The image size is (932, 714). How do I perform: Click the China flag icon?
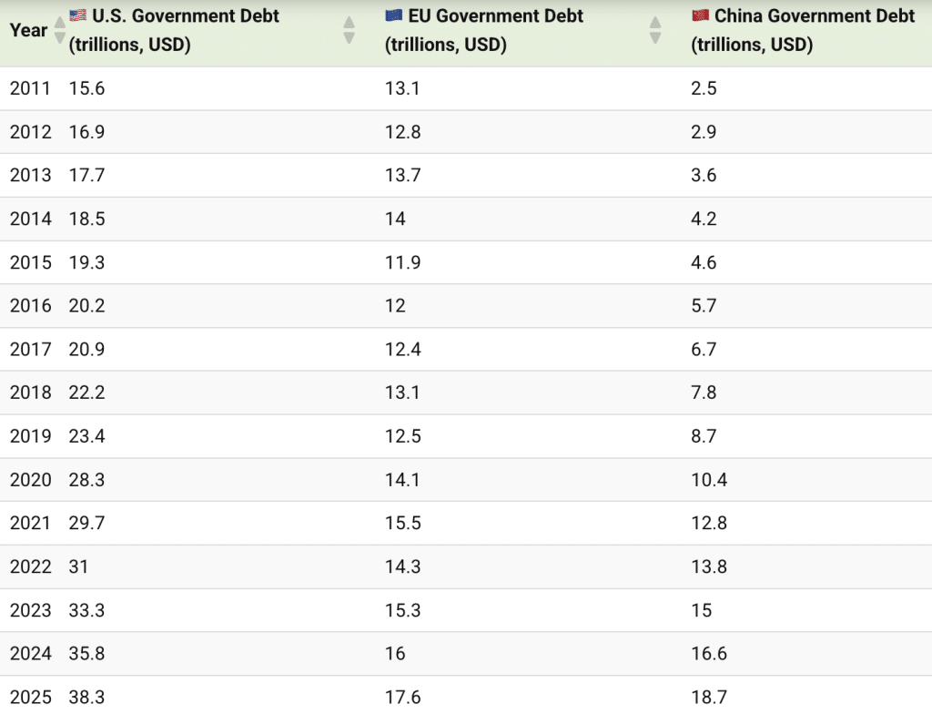tap(700, 15)
